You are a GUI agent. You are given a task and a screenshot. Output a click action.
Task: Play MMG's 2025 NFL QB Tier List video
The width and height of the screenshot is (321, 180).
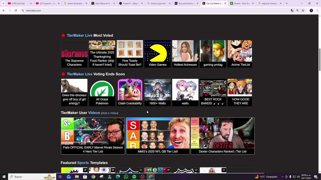pyautogui.click(x=158, y=136)
